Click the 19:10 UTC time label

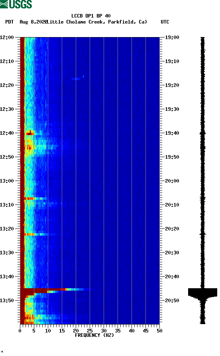click(172, 61)
